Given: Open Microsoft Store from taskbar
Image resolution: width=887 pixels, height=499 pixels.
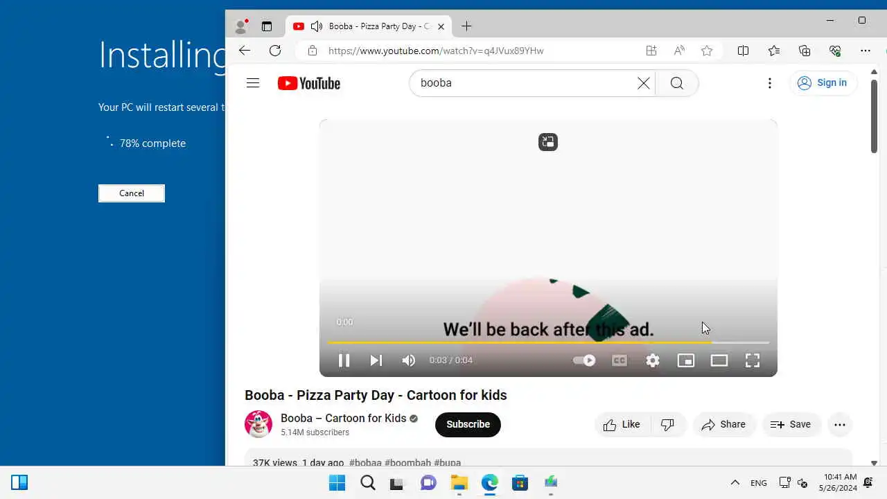Looking at the screenshot, I should click(520, 482).
